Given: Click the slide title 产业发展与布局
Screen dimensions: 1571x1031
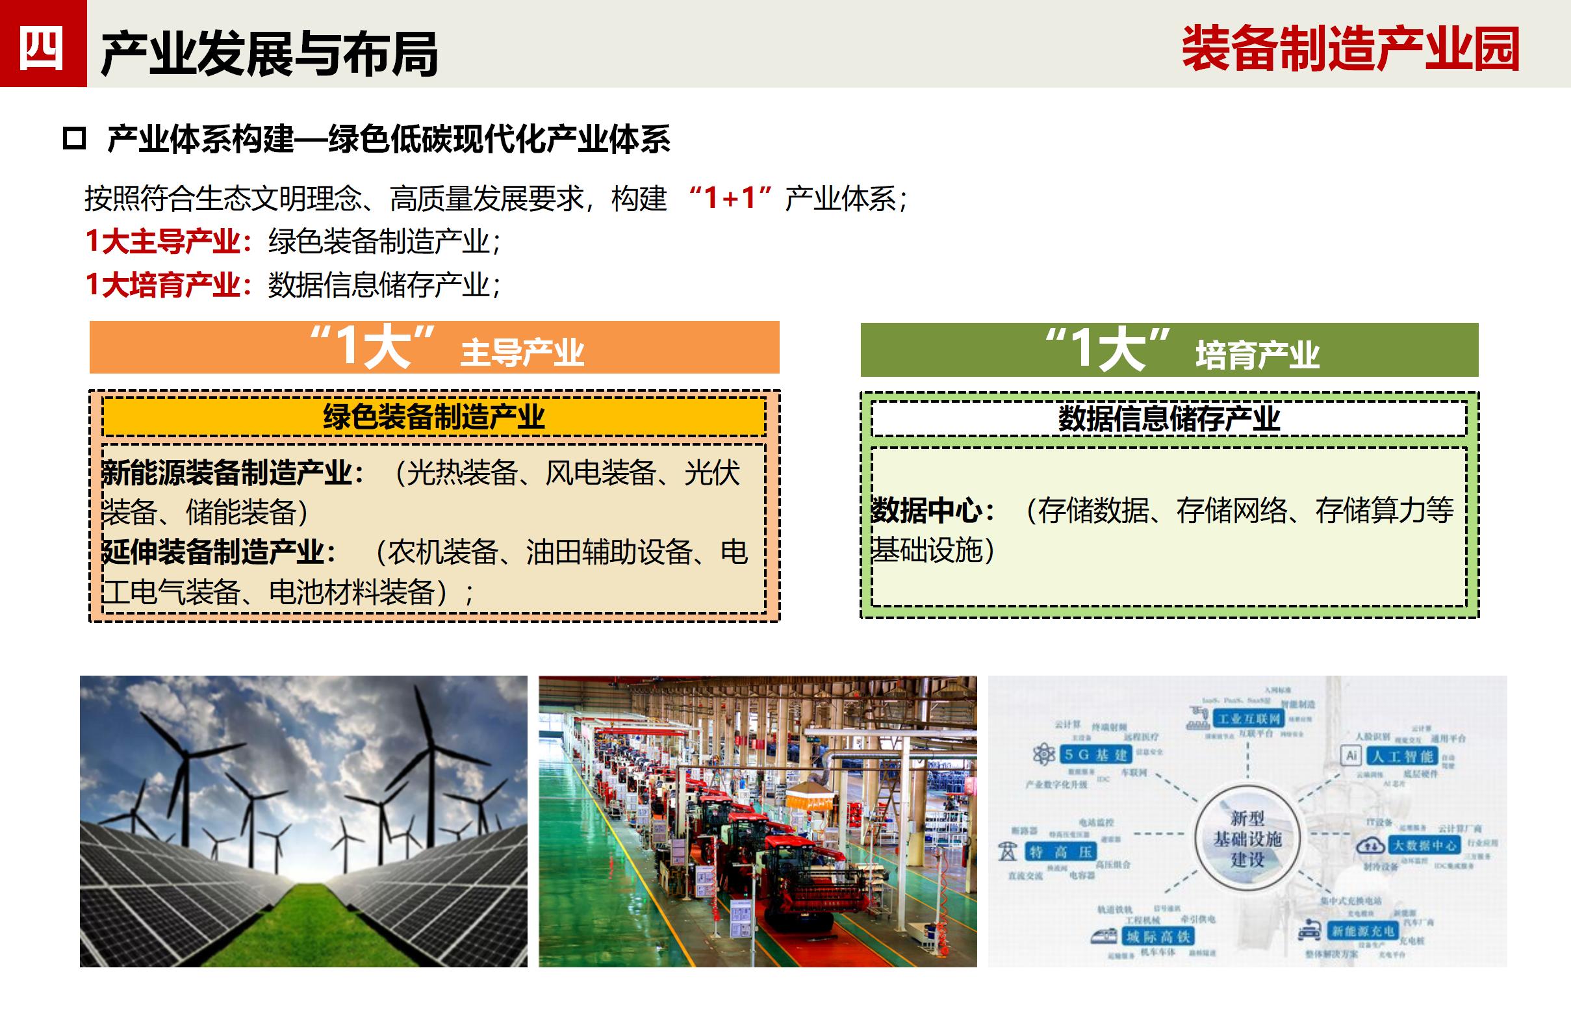Looking at the screenshot, I should pyautogui.click(x=270, y=53).
